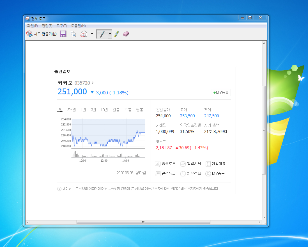Screen dimensions: 308x247
Task: Open the 편집(E) menu
Action: coord(47,26)
